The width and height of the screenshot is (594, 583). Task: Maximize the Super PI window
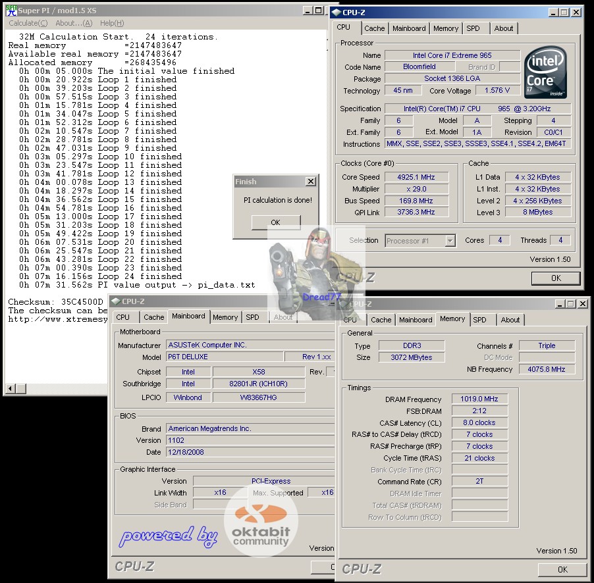point(319,11)
